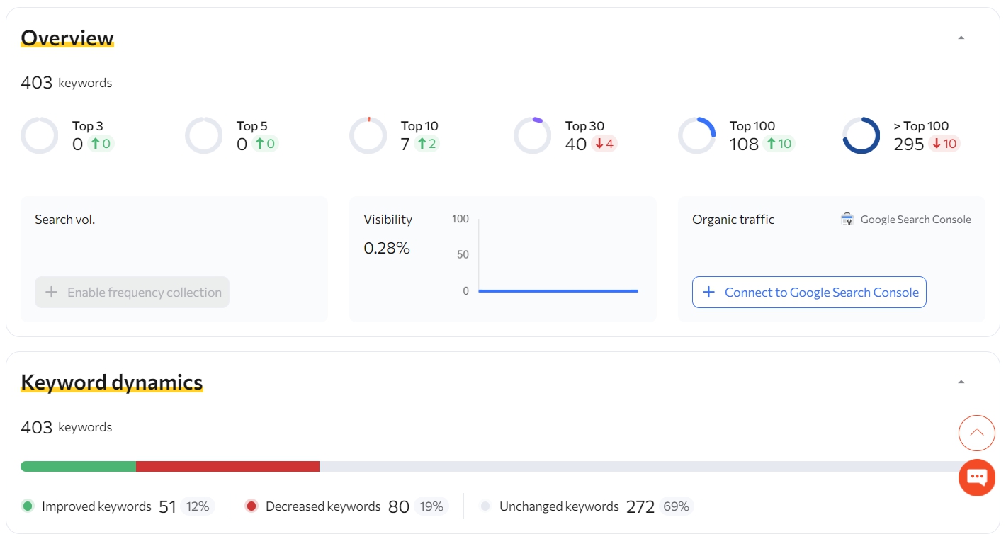Click the Top 3 donut chart

click(x=40, y=135)
